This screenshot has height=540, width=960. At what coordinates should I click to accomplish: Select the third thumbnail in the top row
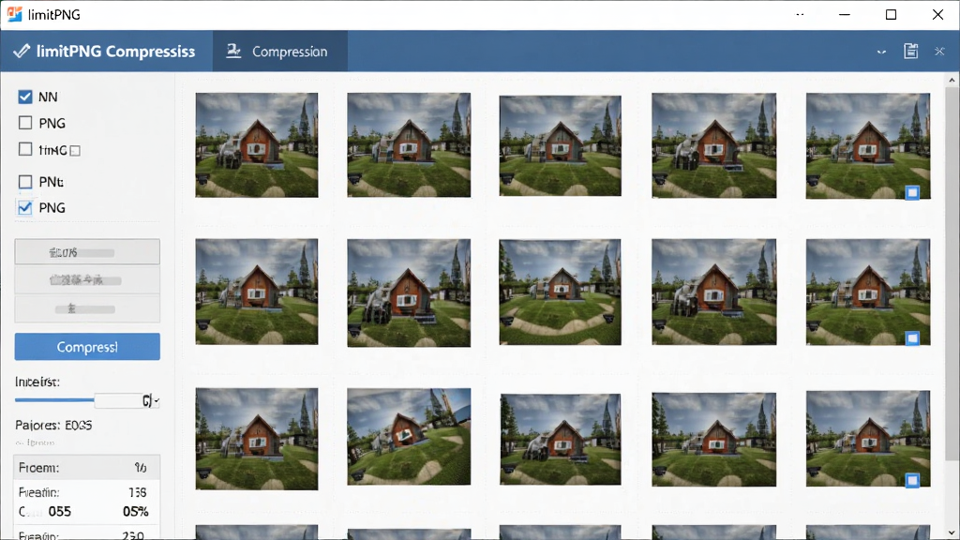[x=561, y=145]
